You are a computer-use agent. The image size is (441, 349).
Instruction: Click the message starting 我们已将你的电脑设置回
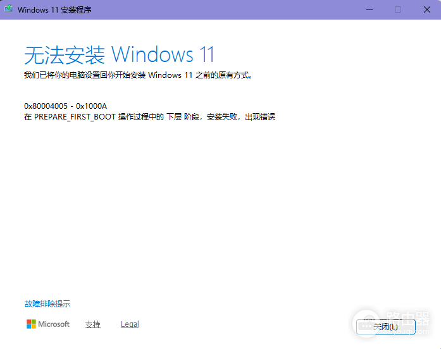click(x=138, y=75)
